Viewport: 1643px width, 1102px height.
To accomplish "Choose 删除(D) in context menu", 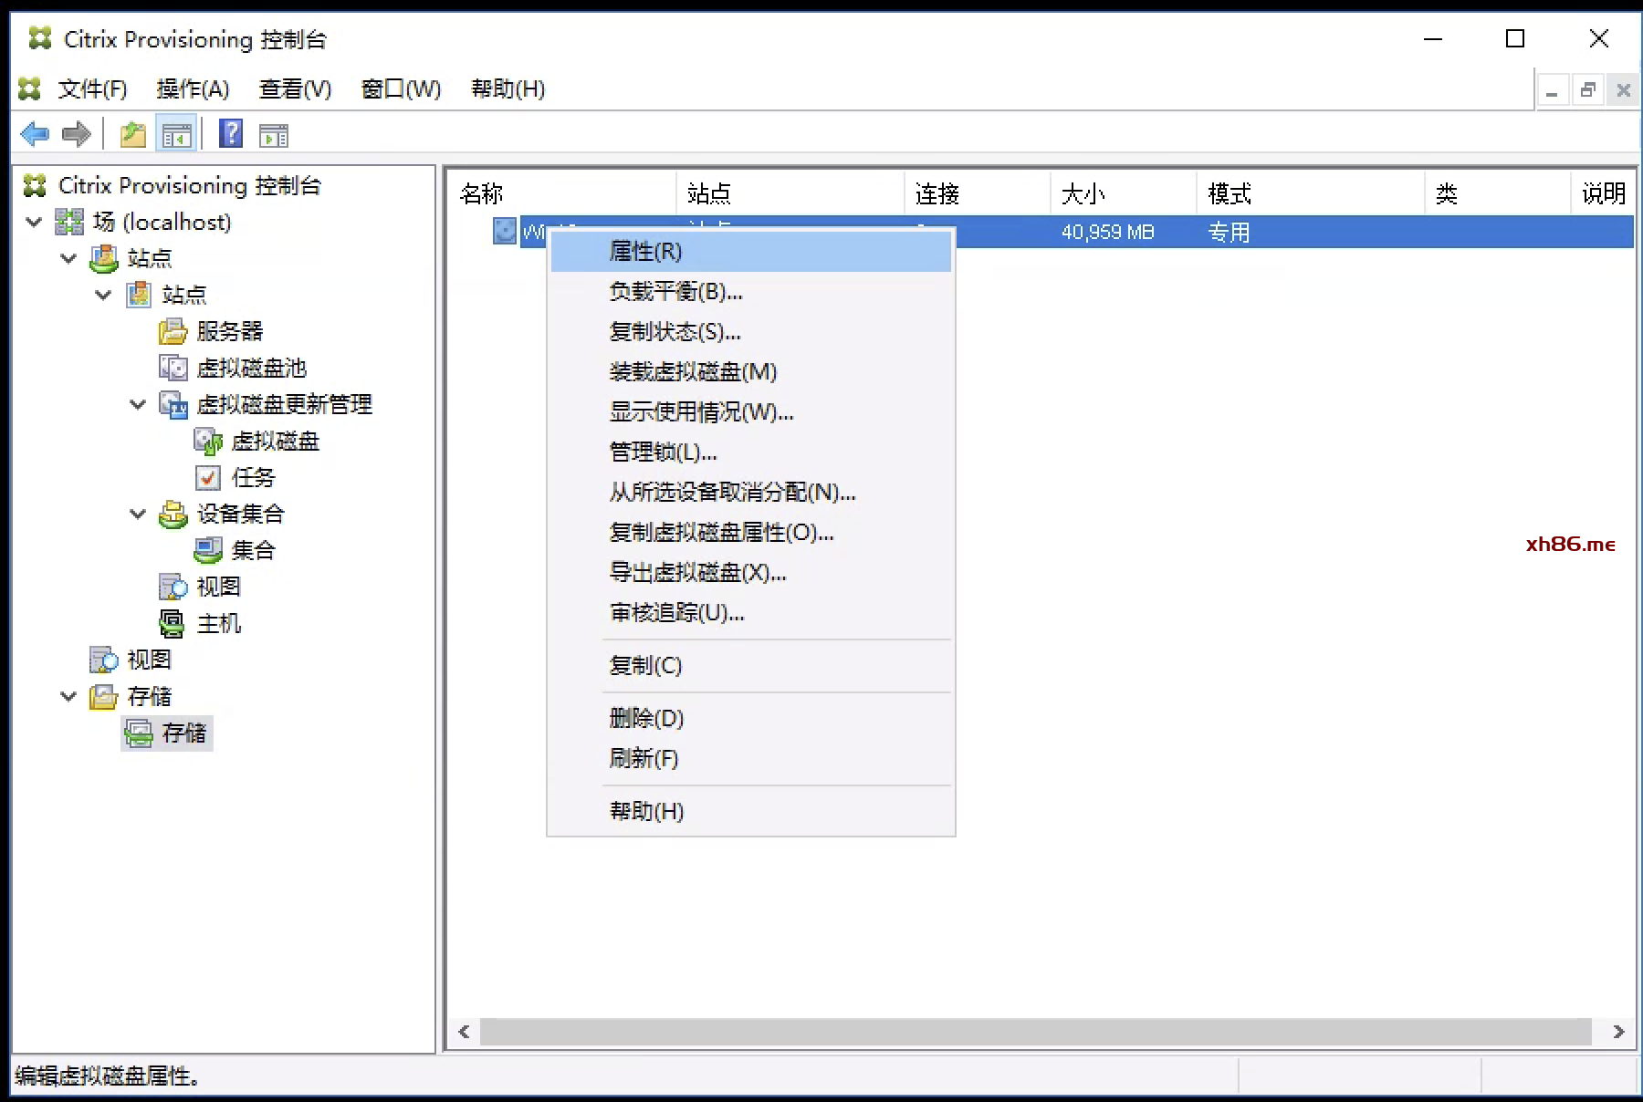I will tap(750, 718).
